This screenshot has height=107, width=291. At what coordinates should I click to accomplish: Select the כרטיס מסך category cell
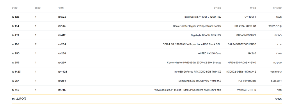tap(276, 72)
